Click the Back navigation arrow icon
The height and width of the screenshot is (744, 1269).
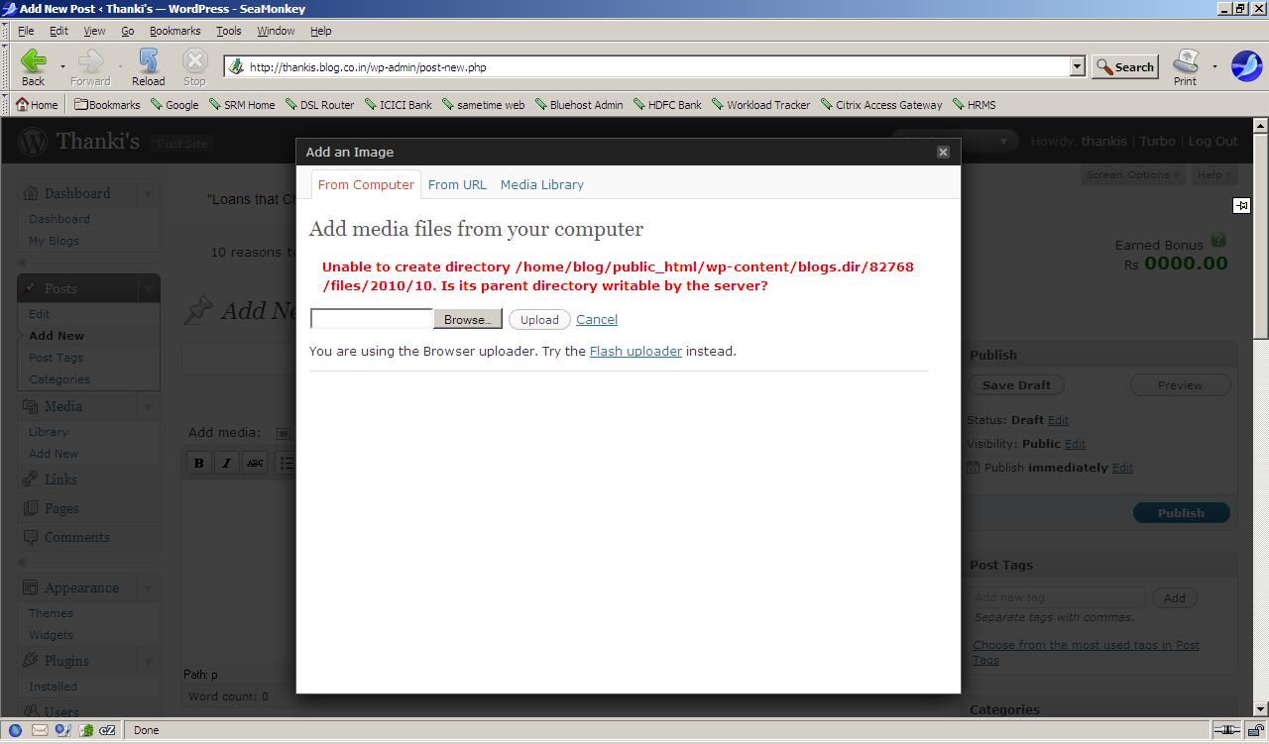(33, 62)
